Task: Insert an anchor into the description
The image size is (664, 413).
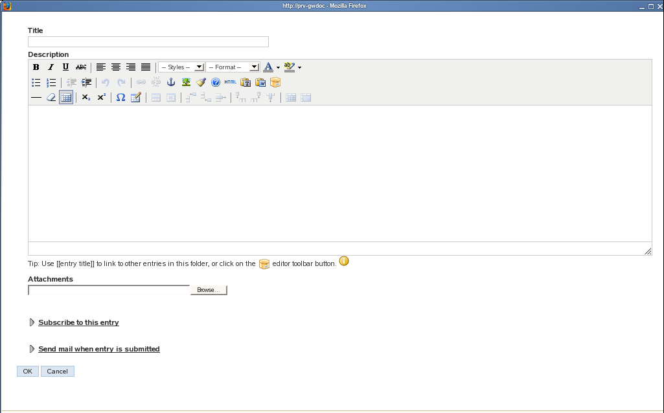Action: [x=170, y=82]
